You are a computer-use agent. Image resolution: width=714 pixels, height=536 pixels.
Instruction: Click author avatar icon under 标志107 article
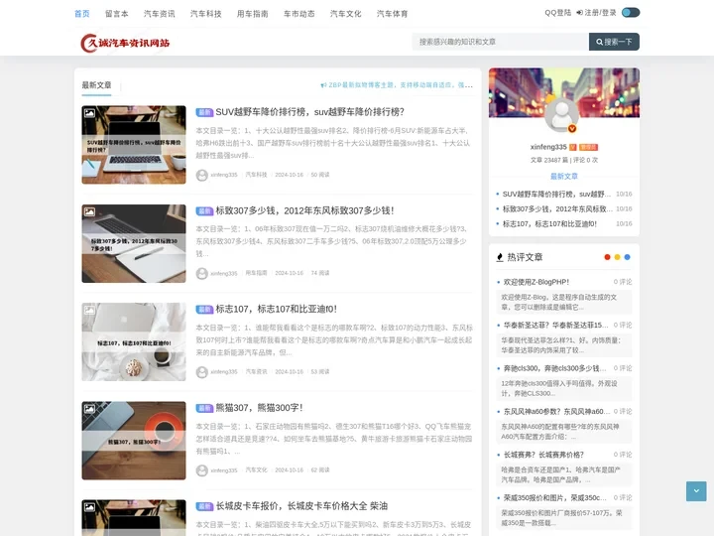201,372
